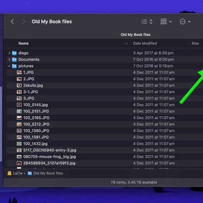Click the 2skulls.jpg thumbnail icon
This screenshot has width=203, height=203.
[x=19, y=85]
